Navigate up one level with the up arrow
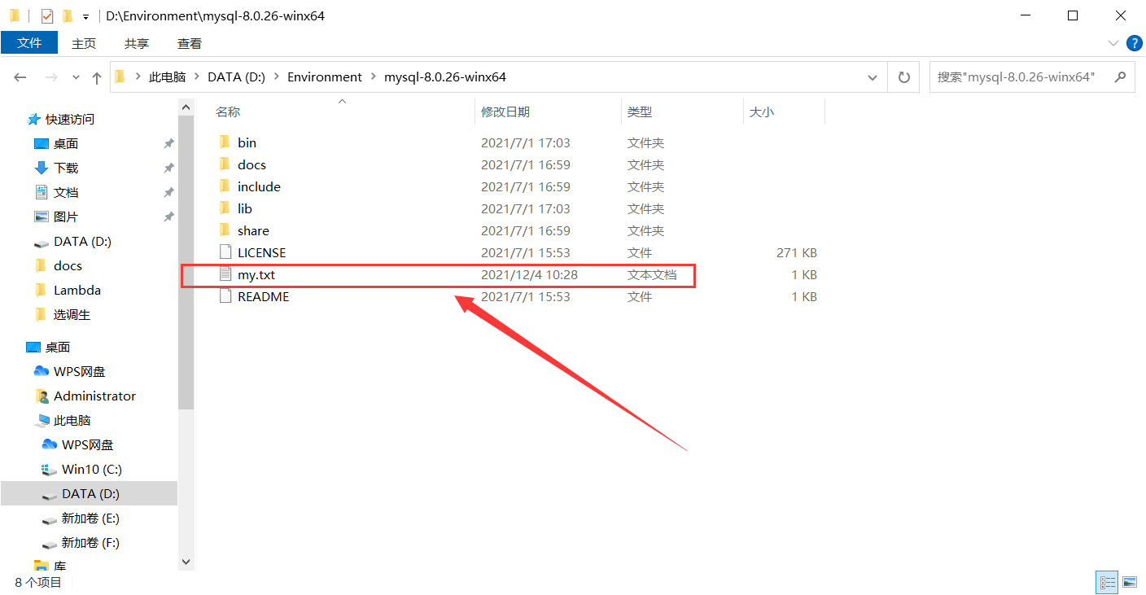Image resolution: width=1146 pixels, height=595 pixels. pyautogui.click(x=96, y=77)
